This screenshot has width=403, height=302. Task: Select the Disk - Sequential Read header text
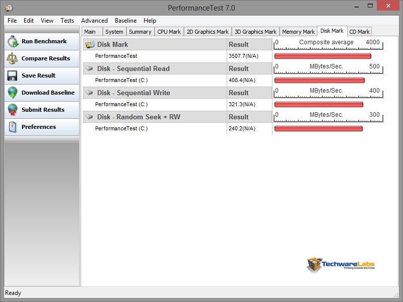(133, 68)
